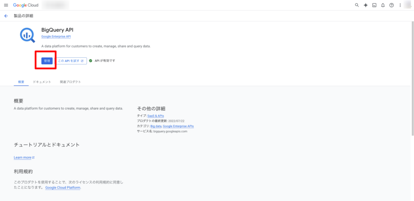The height and width of the screenshot is (201, 414).
Task: Click the BigQuery API logo icon
Action: (27, 35)
